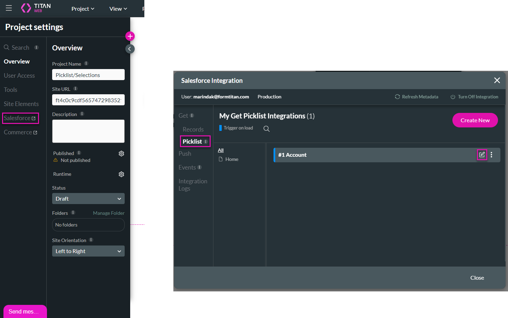Show info icon next to Search
508x318 pixels.
pyautogui.click(x=36, y=47)
